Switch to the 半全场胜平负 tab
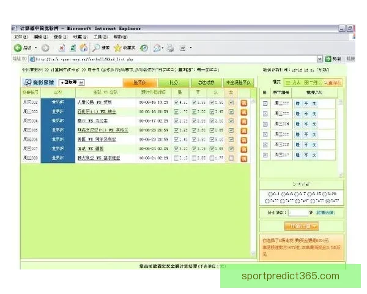The image size is (367, 294). click(239, 83)
